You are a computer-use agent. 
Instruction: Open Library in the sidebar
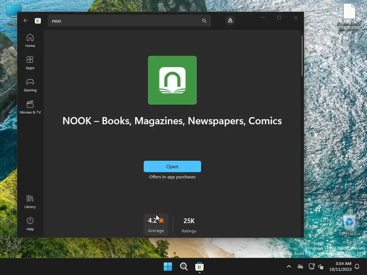[x=30, y=202]
